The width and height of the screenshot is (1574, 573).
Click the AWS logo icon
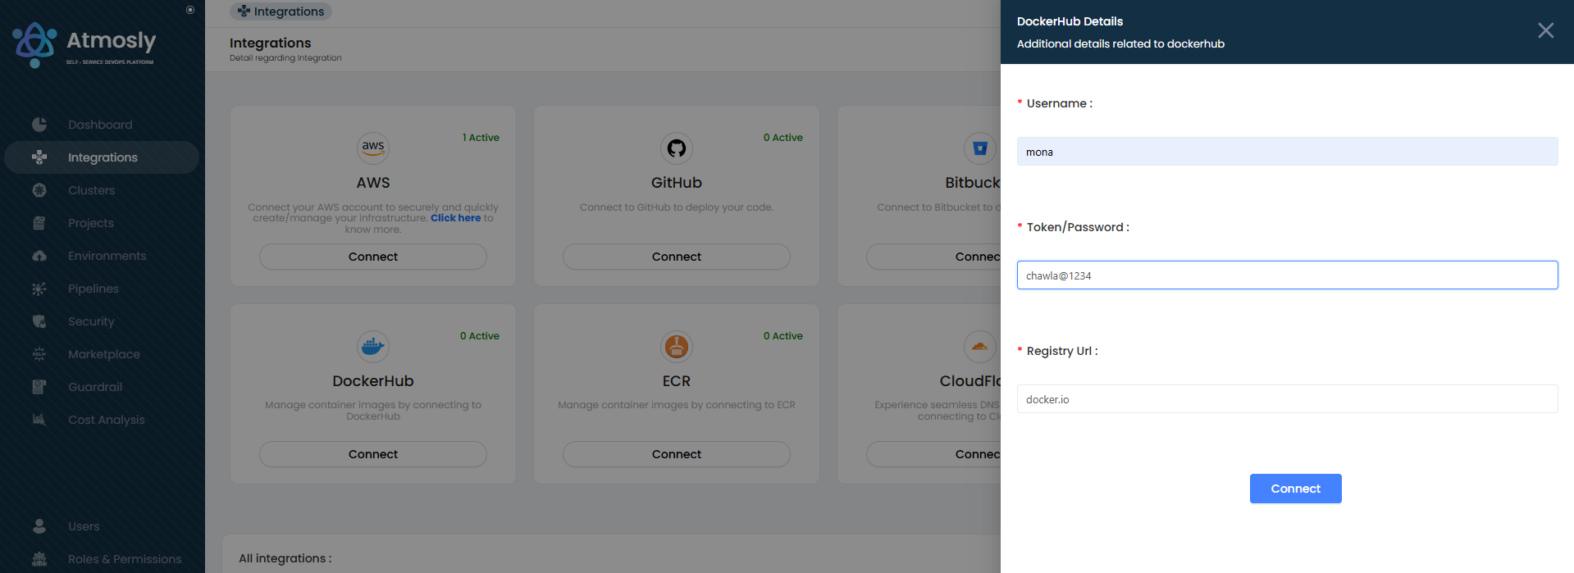point(373,148)
